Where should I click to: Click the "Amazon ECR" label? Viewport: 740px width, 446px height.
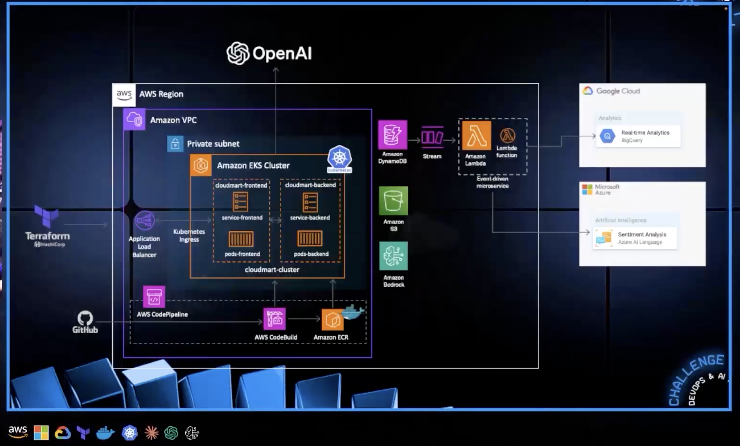pyautogui.click(x=331, y=337)
